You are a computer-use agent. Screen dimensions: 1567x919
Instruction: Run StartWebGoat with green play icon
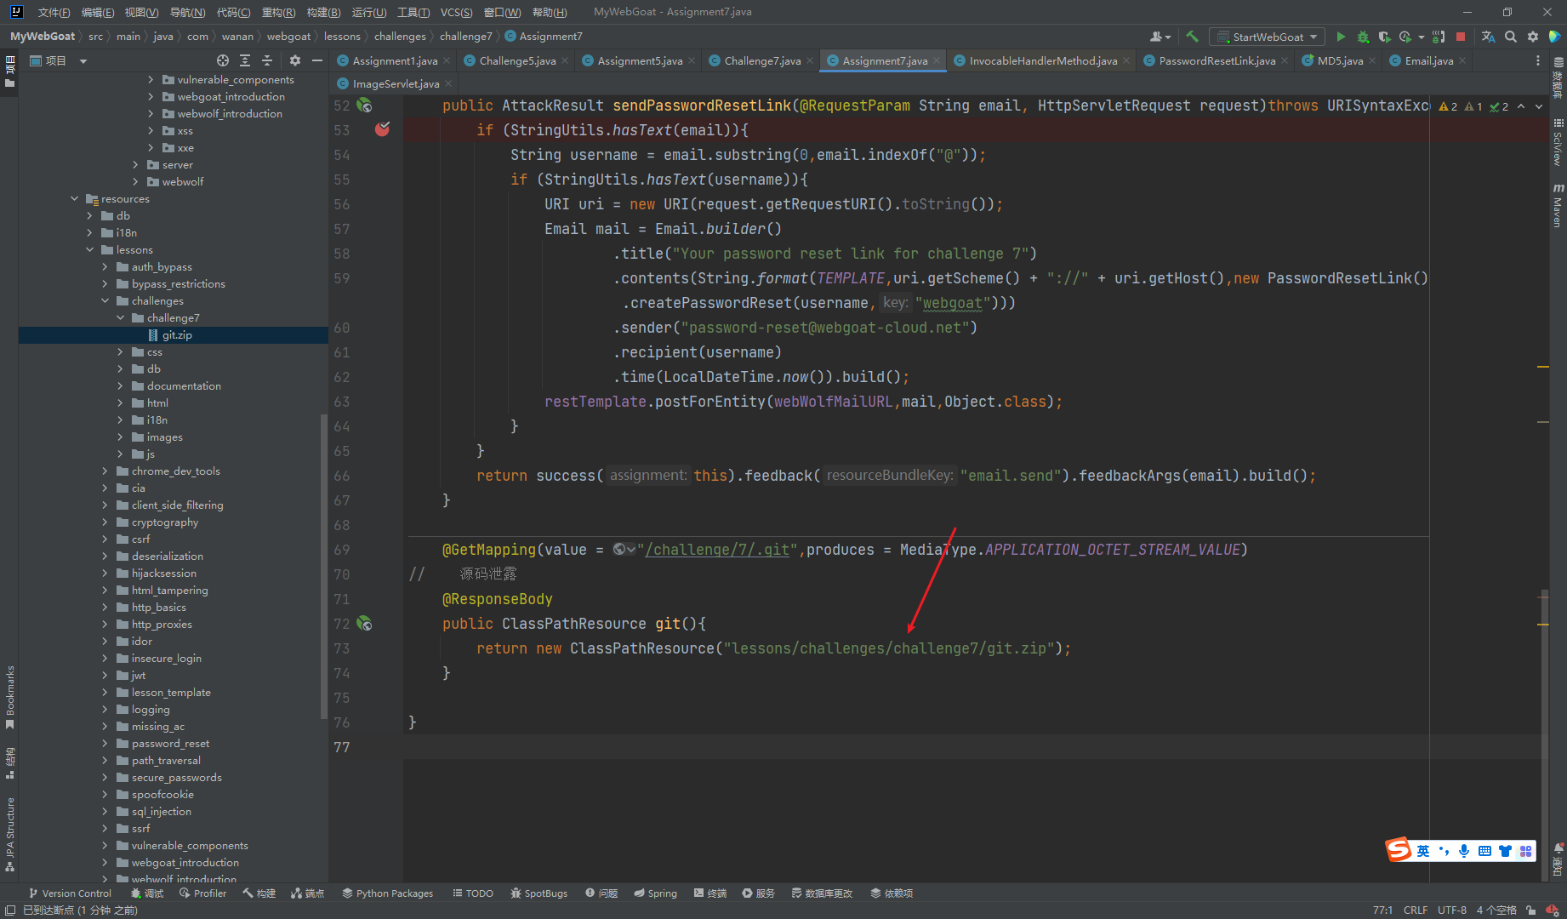click(1341, 37)
